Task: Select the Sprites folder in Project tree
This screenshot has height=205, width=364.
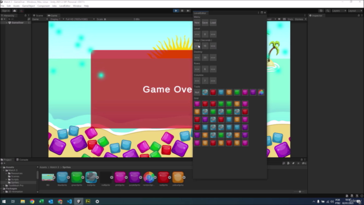Action: (x=15, y=182)
